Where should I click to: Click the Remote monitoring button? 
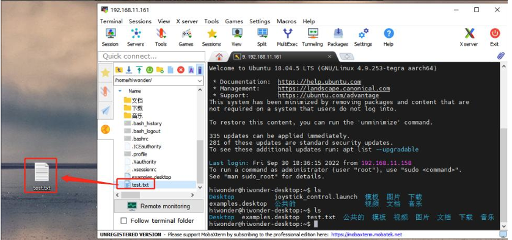point(158,206)
